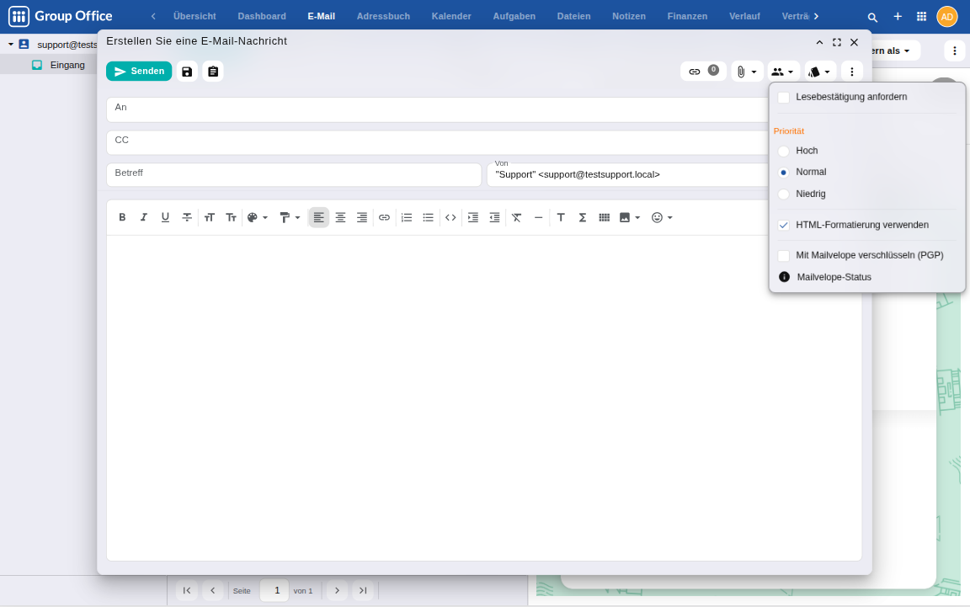Screen dimensions: 970x607
Task: Center-align the message text
Action: tap(340, 217)
